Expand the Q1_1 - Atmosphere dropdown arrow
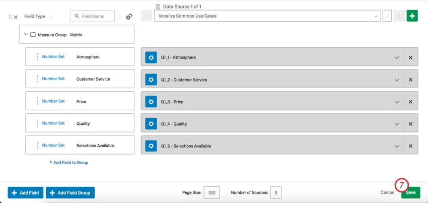Image resolution: width=428 pixels, height=203 pixels. (396, 57)
